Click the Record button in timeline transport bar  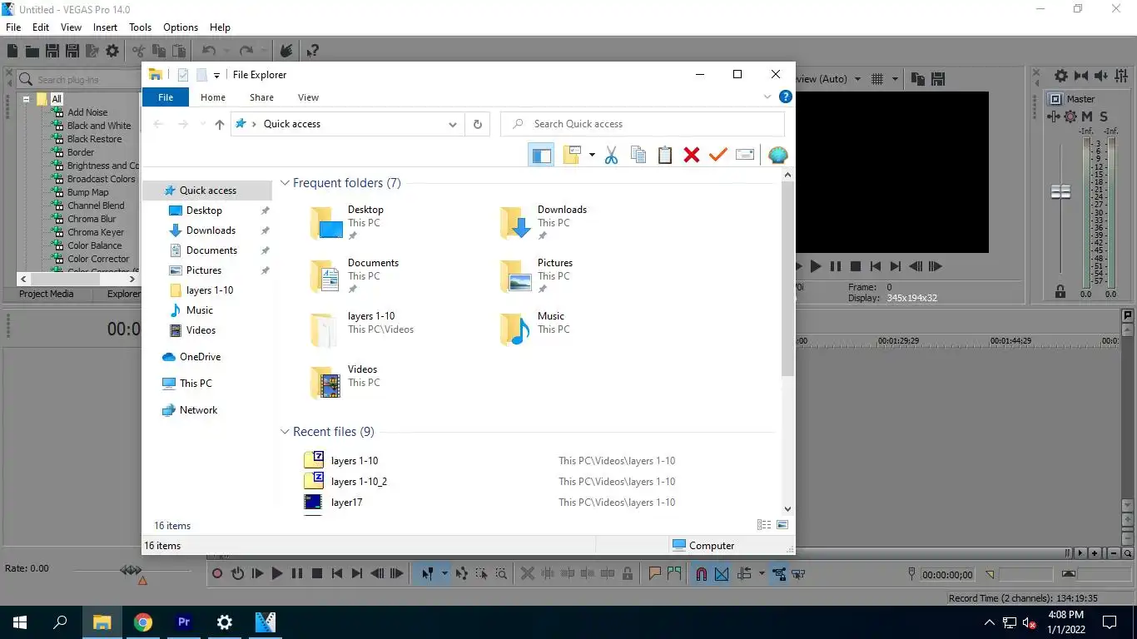tap(217, 573)
